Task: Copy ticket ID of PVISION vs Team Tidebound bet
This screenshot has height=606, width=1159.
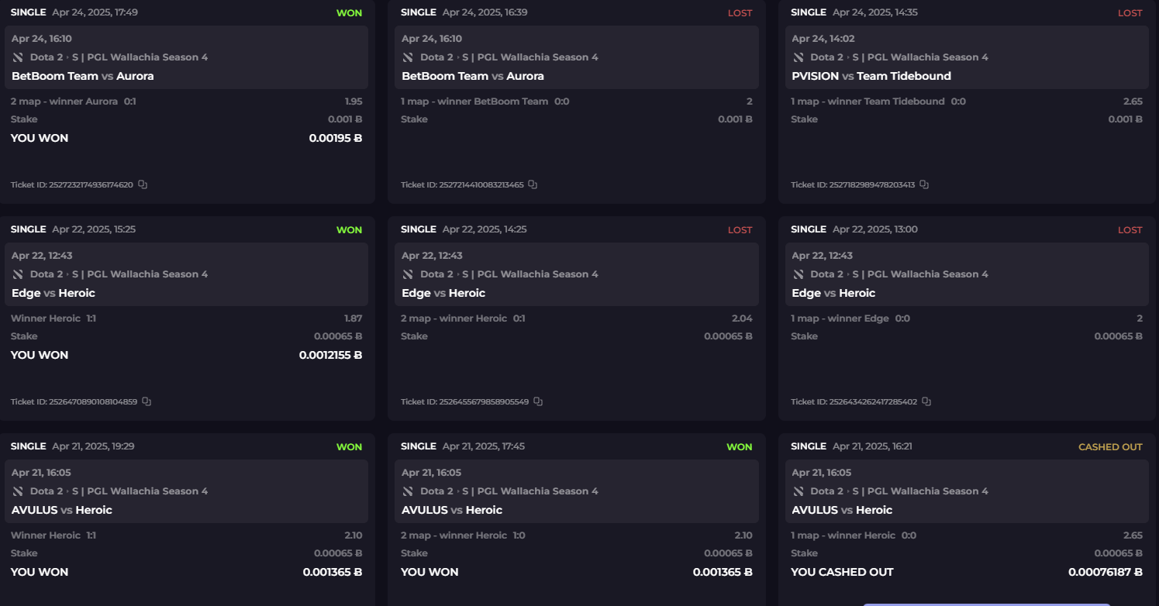Action: (x=924, y=185)
